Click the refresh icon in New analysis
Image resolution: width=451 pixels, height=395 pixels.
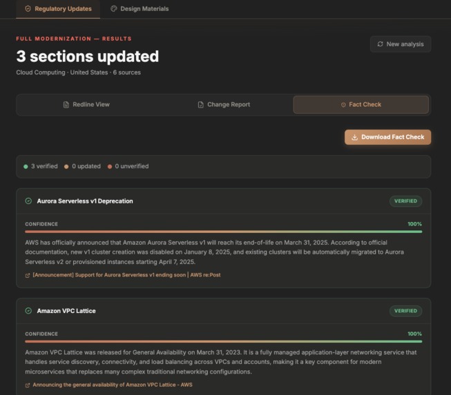pos(381,44)
